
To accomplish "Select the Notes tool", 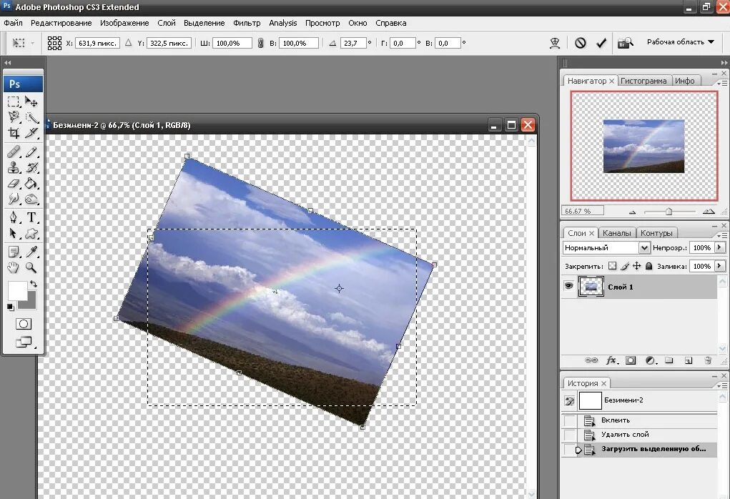I will coord(14,252).
